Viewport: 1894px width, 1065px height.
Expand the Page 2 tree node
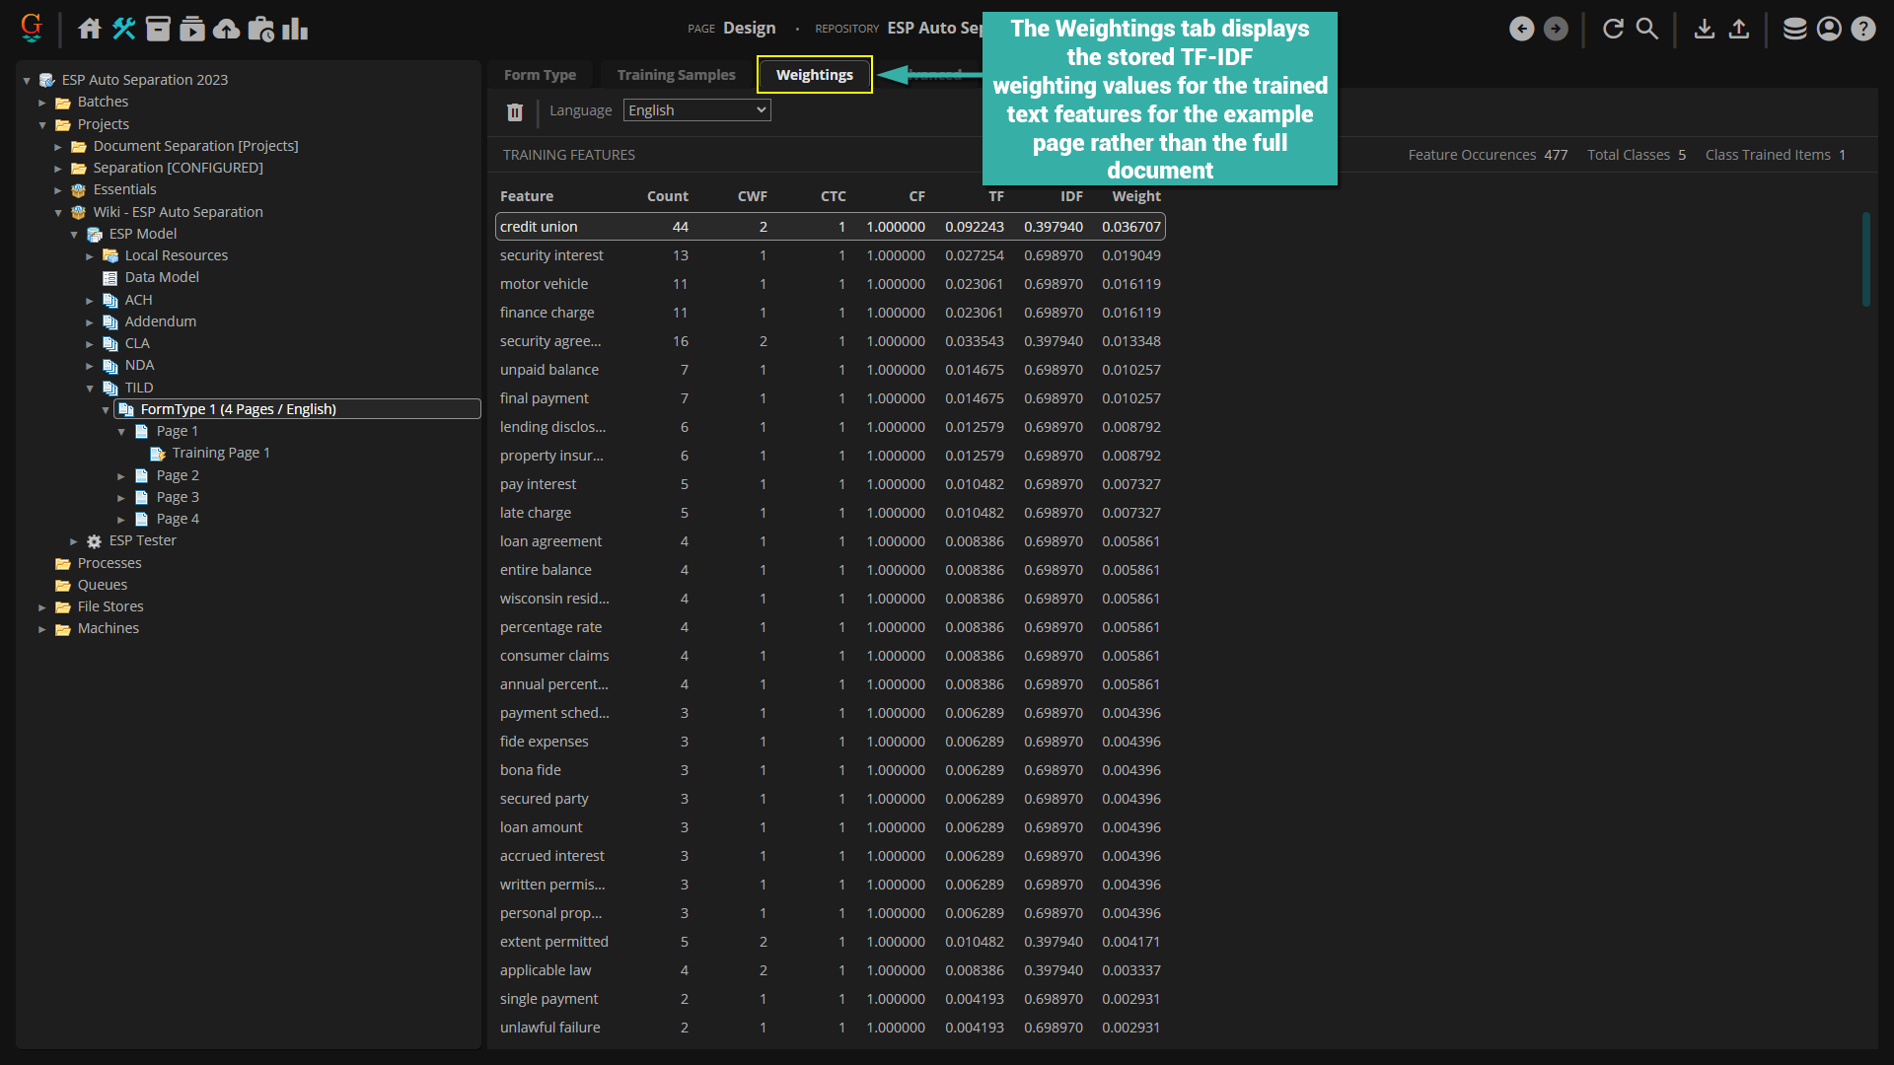coord(121,476)
